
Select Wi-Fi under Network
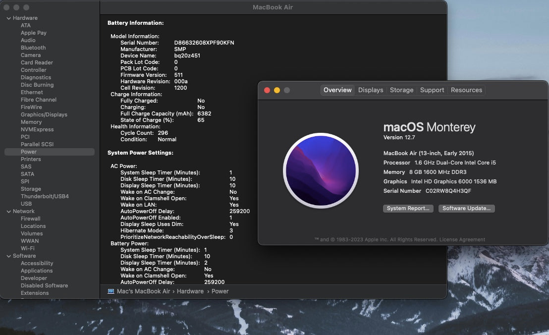[x=27, y=249]
